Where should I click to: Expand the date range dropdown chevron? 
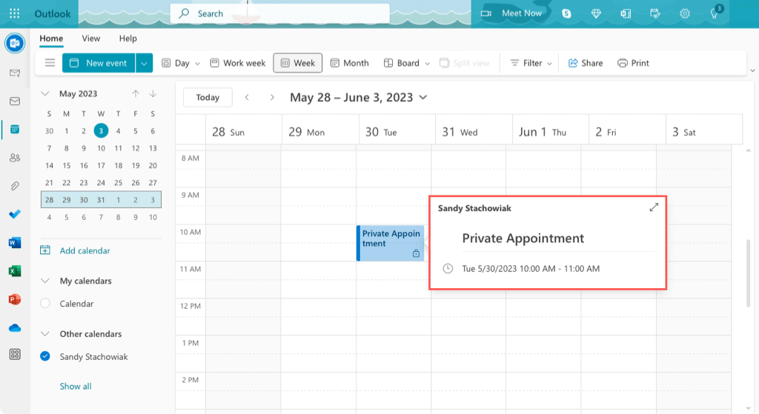click(423, 97)
